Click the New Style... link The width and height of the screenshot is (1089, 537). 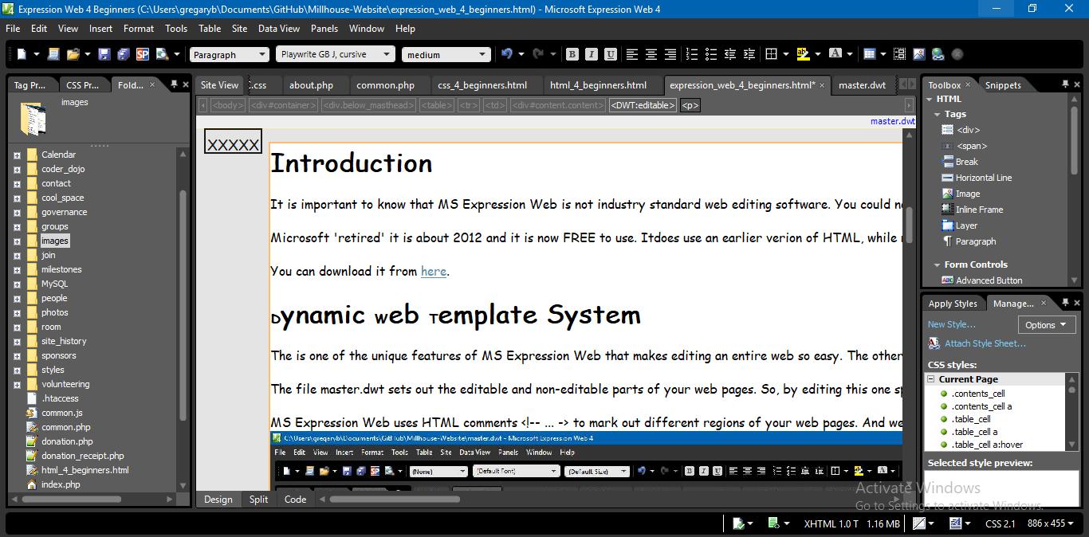[x=951, y=324]
